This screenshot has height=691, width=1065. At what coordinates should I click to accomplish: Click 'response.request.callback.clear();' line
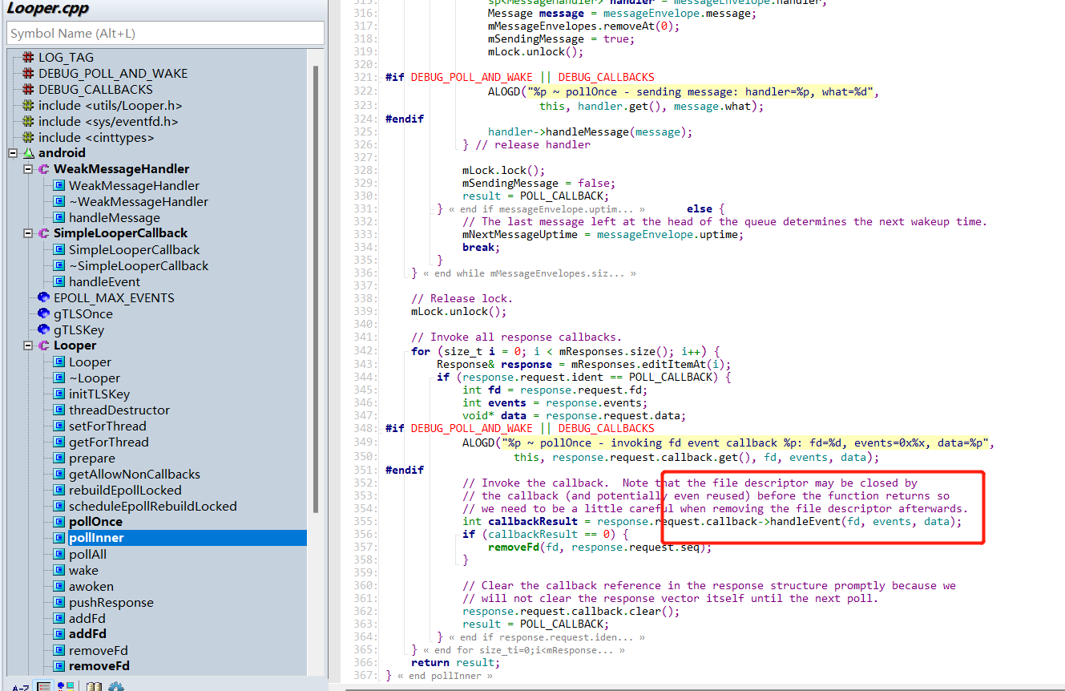pos(571,612)
